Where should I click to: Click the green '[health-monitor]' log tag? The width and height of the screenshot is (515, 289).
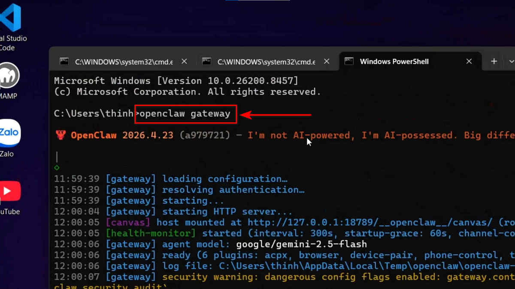tap(151, 233)
